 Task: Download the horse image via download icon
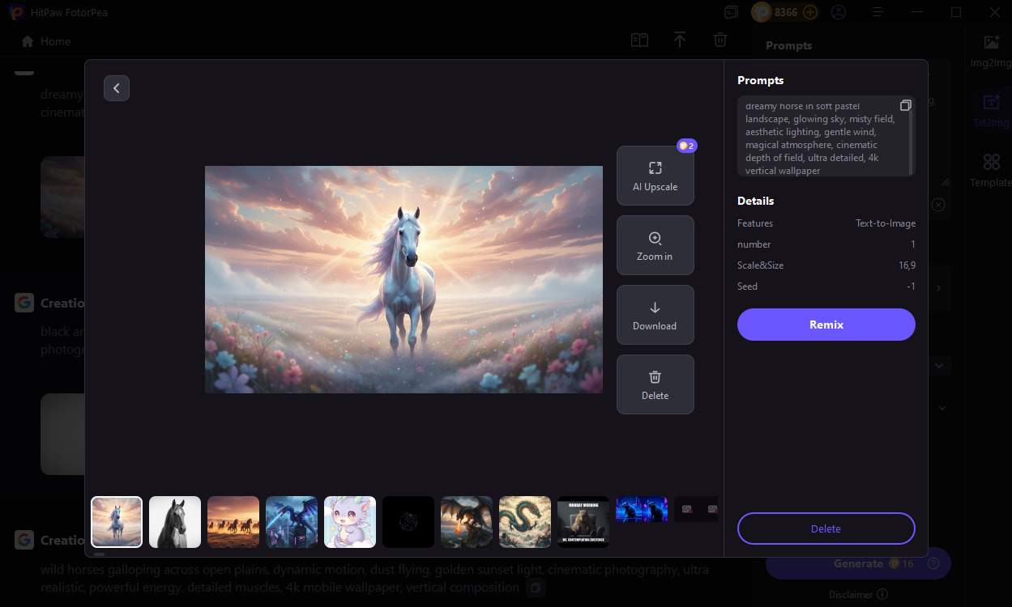(x=655, y=308)
